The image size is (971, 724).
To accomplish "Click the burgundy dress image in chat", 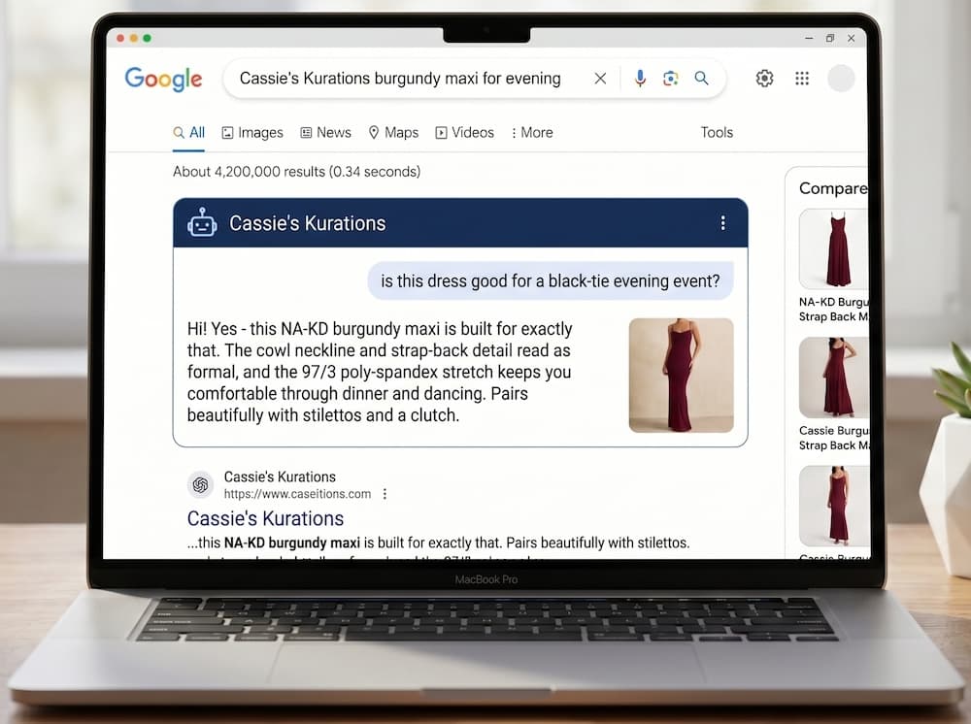I will click(682, 375).
